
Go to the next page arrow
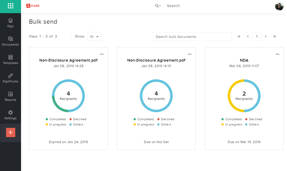[x=266, y=37]
